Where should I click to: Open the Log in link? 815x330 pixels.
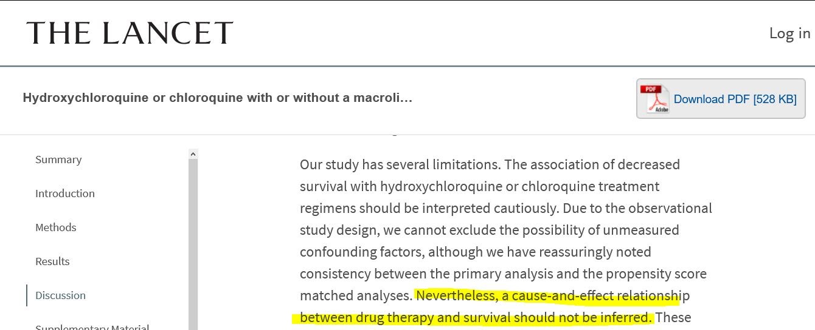click(x=789, y=33)
